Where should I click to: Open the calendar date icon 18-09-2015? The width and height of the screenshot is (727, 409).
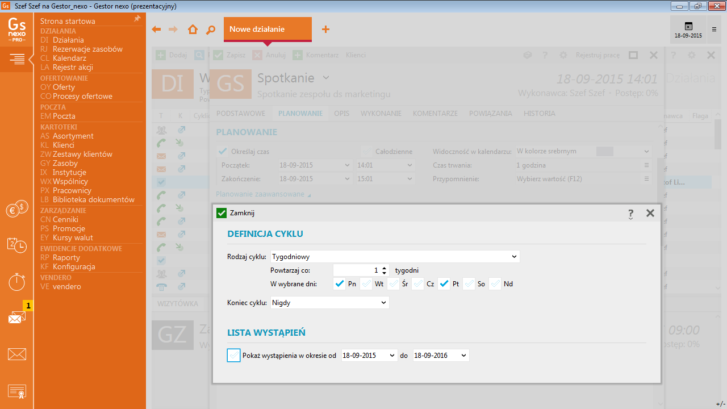(688, 30)
